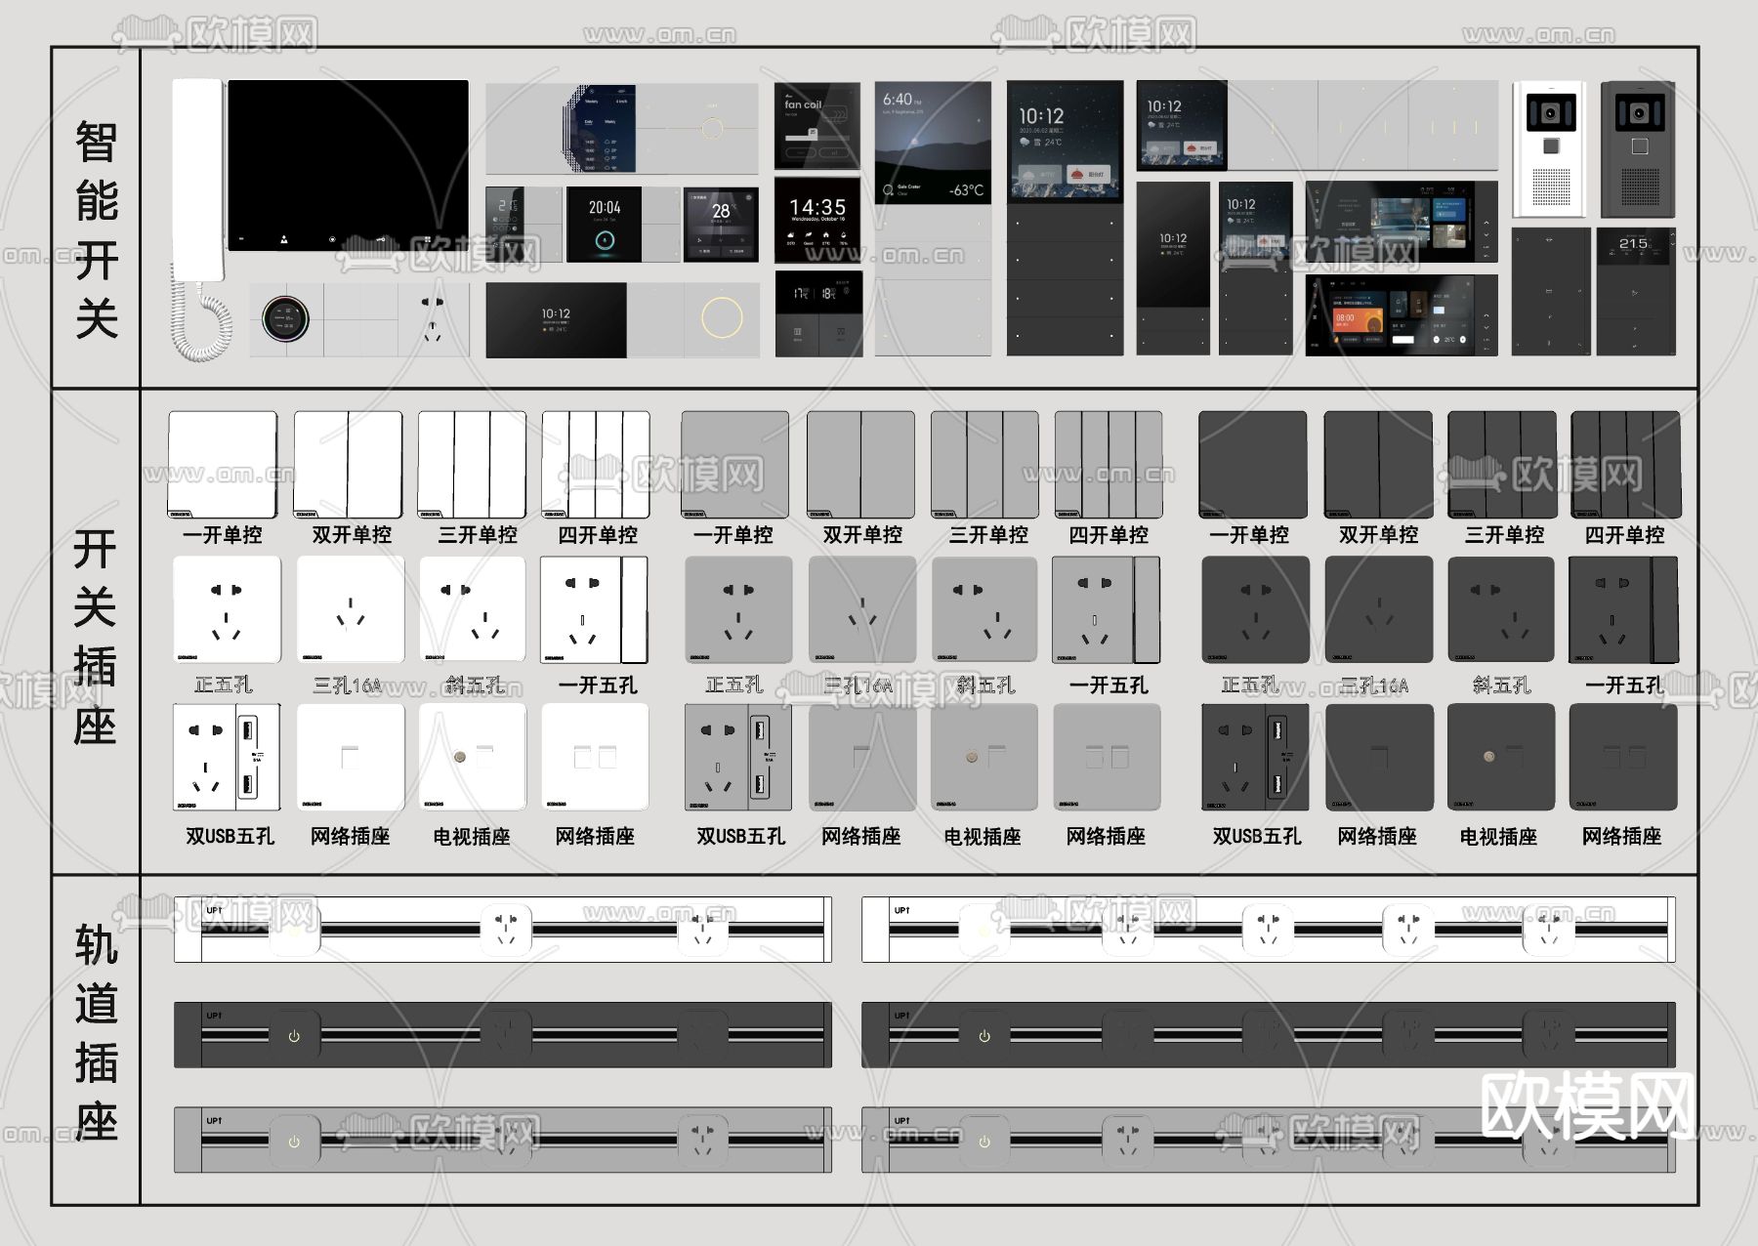The height and width of the screenshot is (1246, 1758).
Task: Pick the gray 一开五孔 switched socket
Action: pos(1107,610)
